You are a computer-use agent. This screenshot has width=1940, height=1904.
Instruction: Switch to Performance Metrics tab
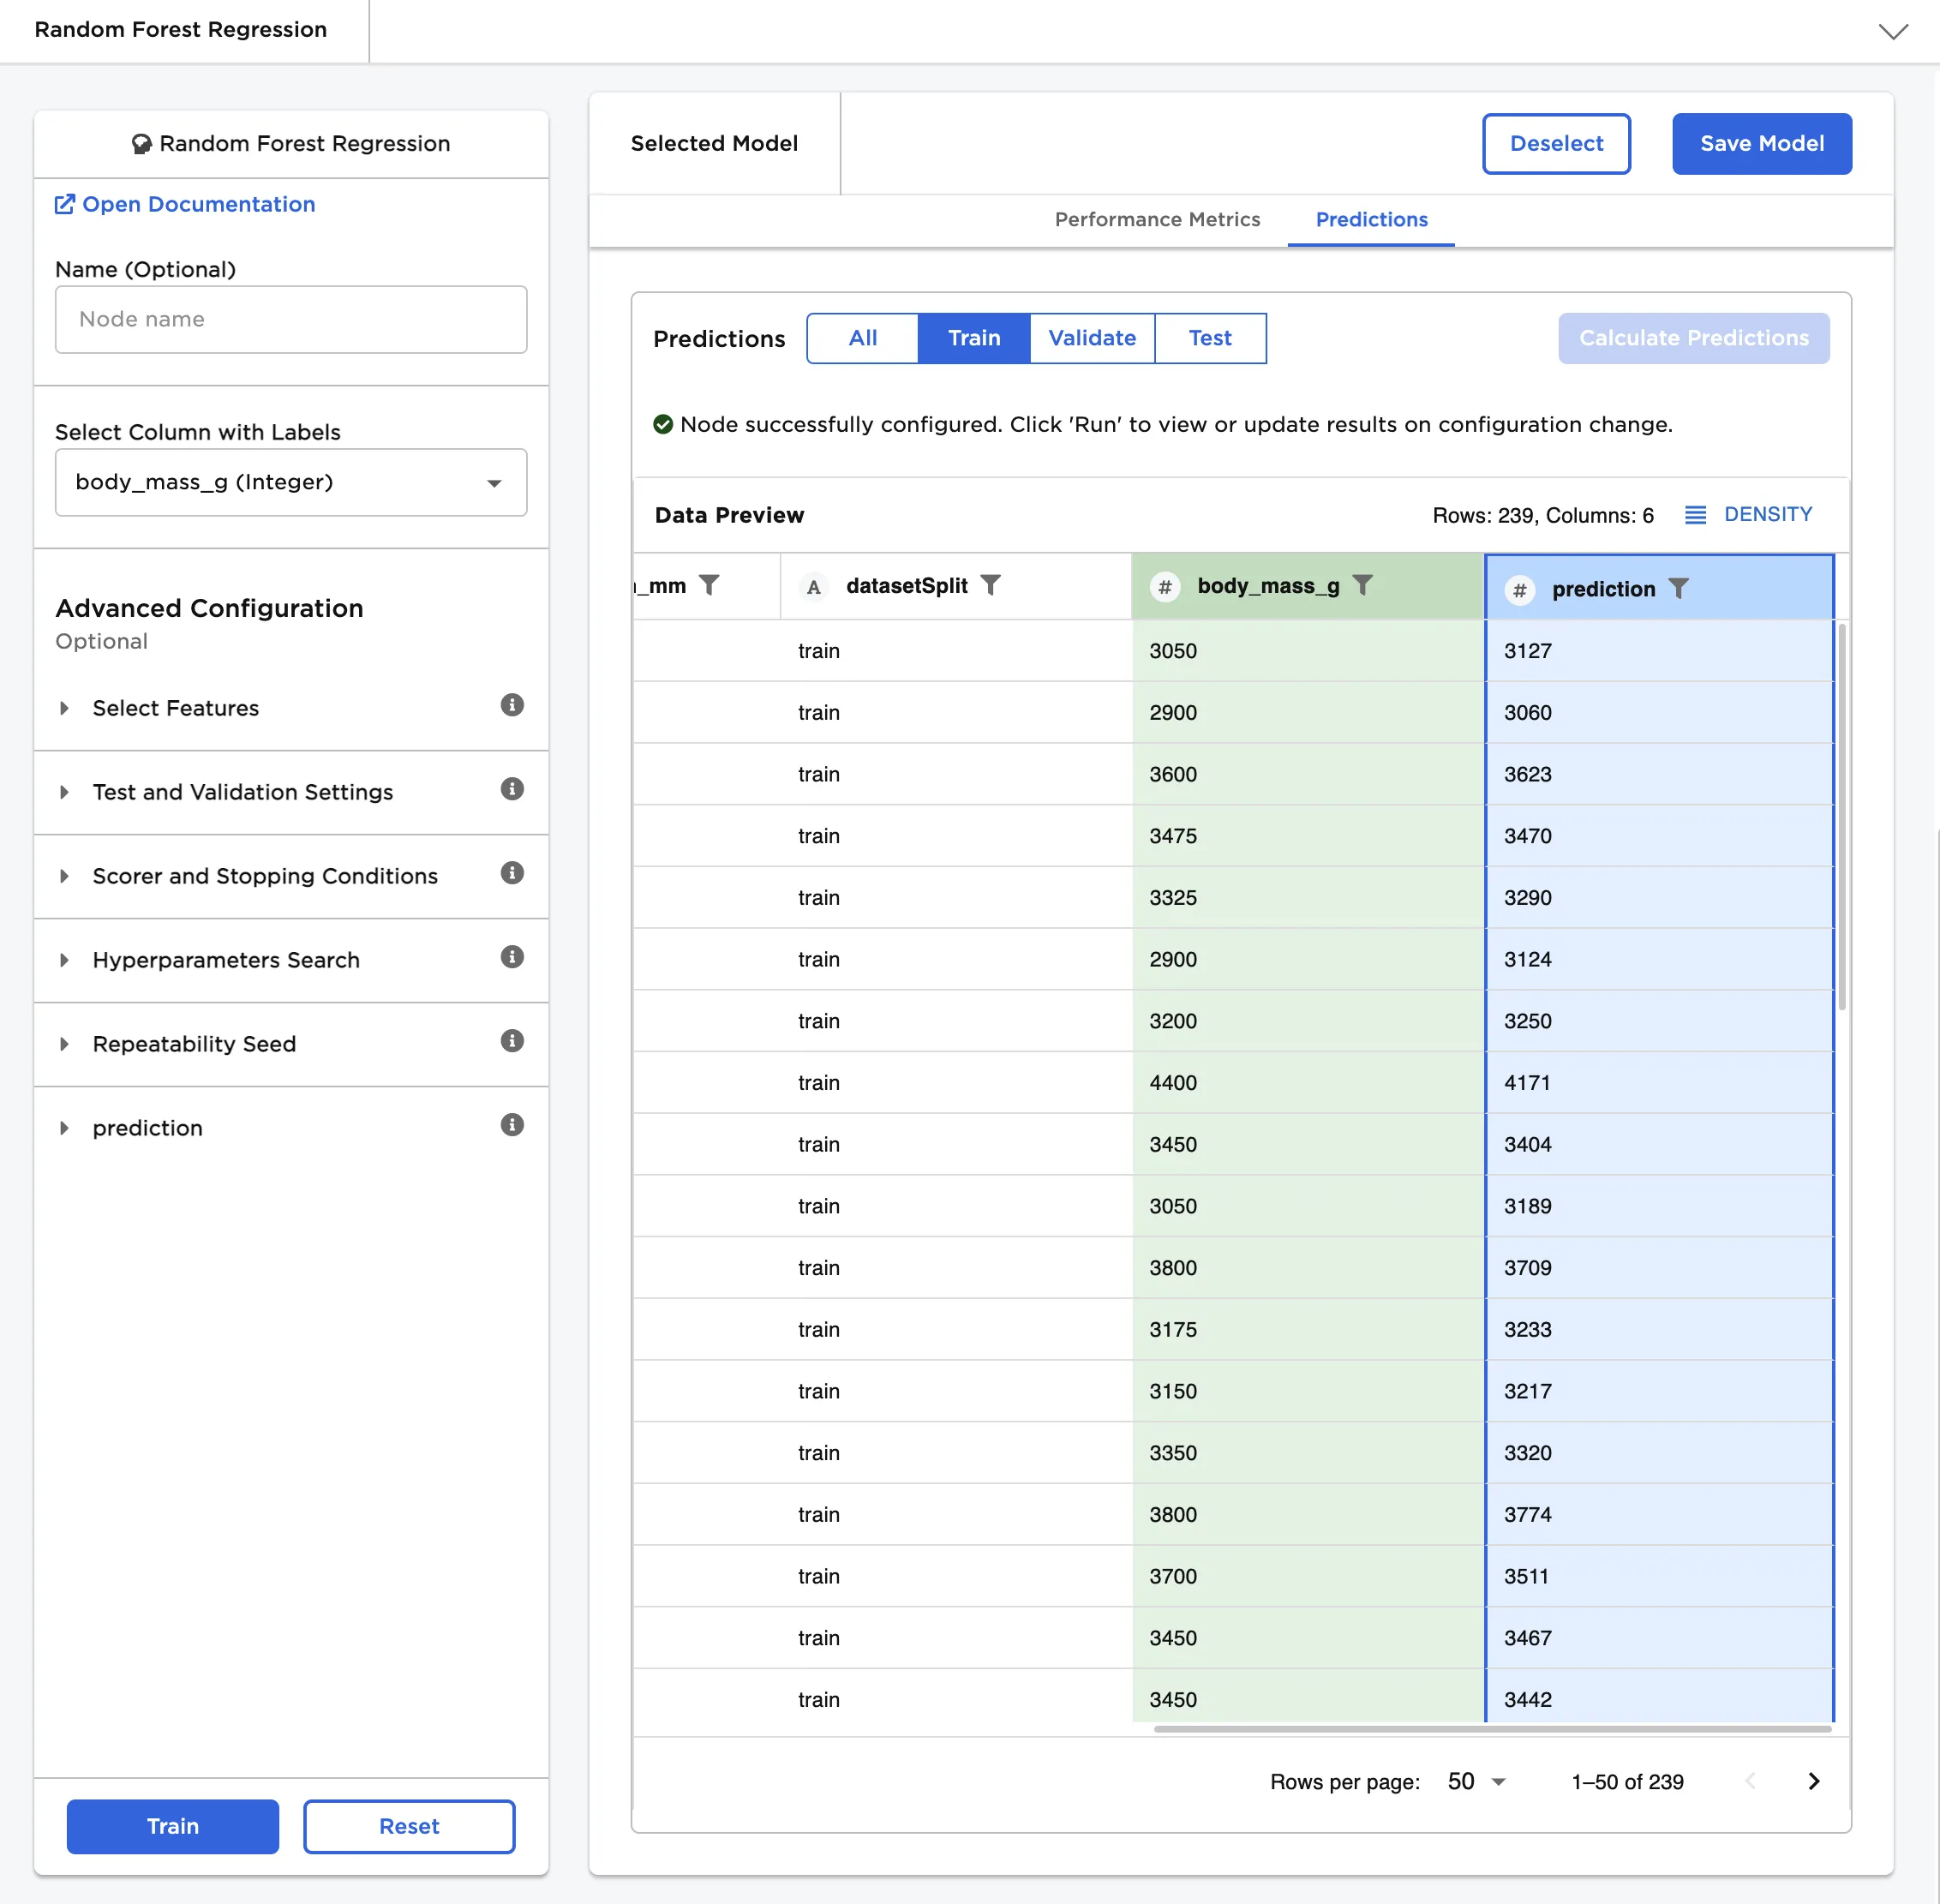click(1157, 219)
